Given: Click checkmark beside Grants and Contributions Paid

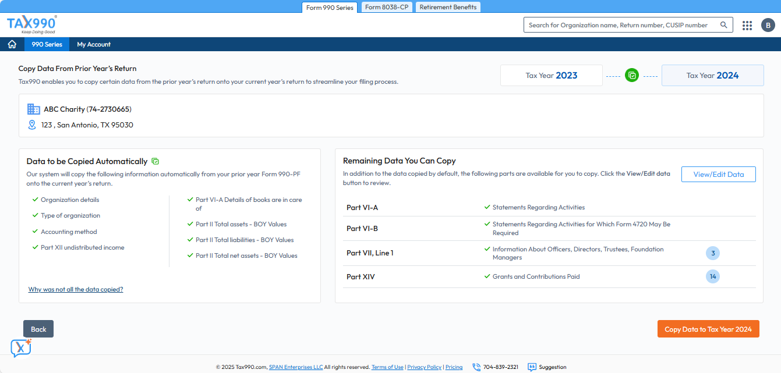Looking at the screenshot, I should [487, 276].
